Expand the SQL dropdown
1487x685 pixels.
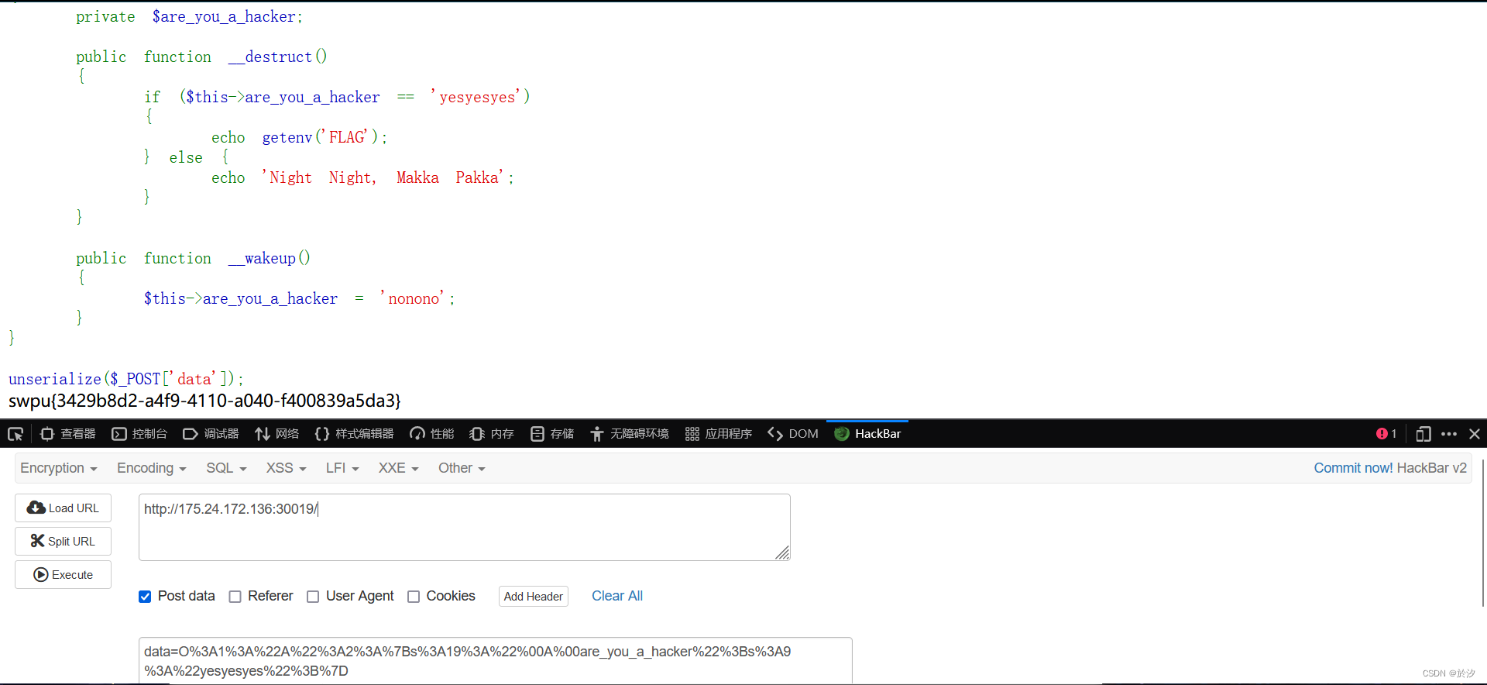click(x=226, y=468)
